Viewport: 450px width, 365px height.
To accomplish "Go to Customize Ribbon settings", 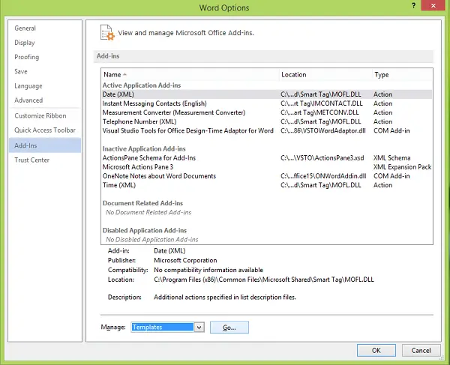I will tap(40, 115).
